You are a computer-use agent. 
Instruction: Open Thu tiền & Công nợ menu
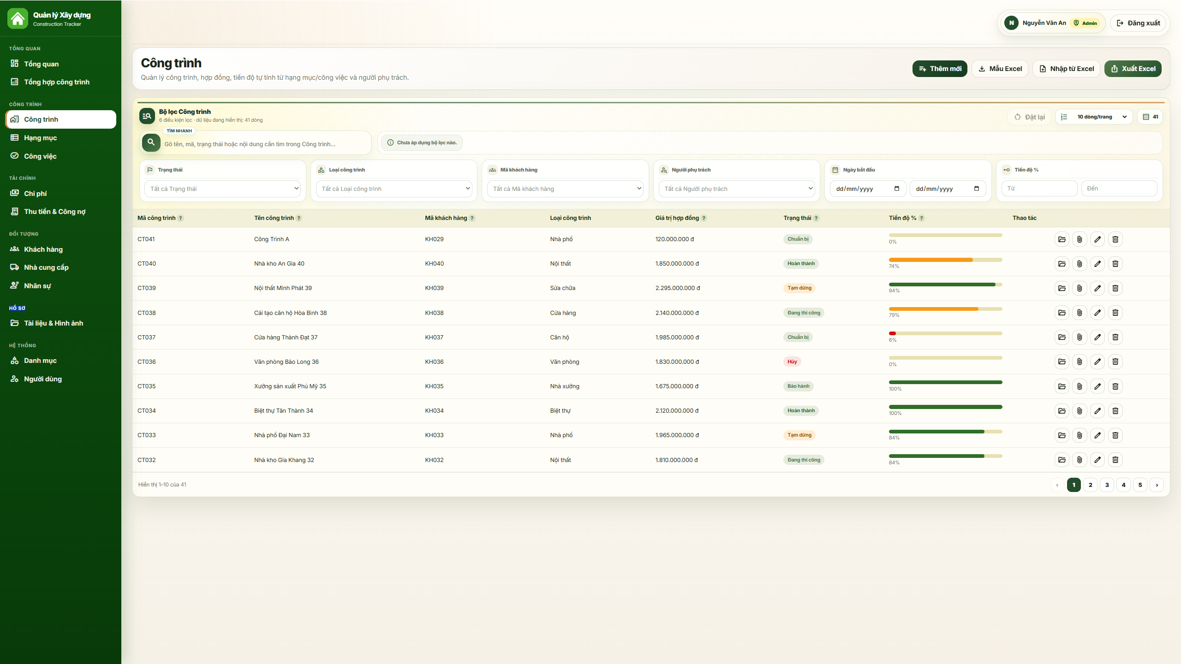pyautogui.click(x=60, y=212)
